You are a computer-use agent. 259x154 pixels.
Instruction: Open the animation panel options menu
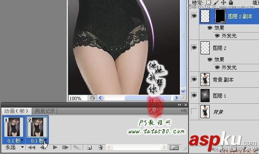click(x=184, y=111)
